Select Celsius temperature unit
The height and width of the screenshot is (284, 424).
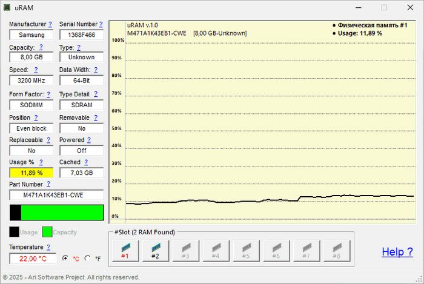point(66,259)
